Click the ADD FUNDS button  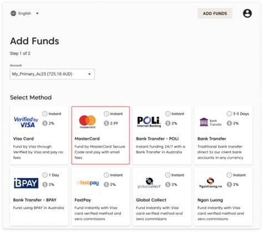point(215,13)
